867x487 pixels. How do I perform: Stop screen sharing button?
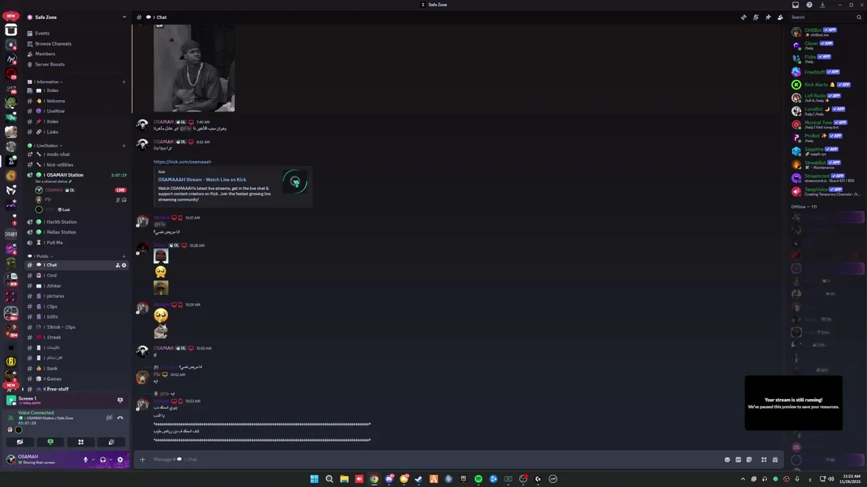tap(50, 442)
